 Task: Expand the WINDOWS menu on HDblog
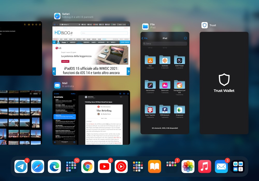tap(87, 42)
